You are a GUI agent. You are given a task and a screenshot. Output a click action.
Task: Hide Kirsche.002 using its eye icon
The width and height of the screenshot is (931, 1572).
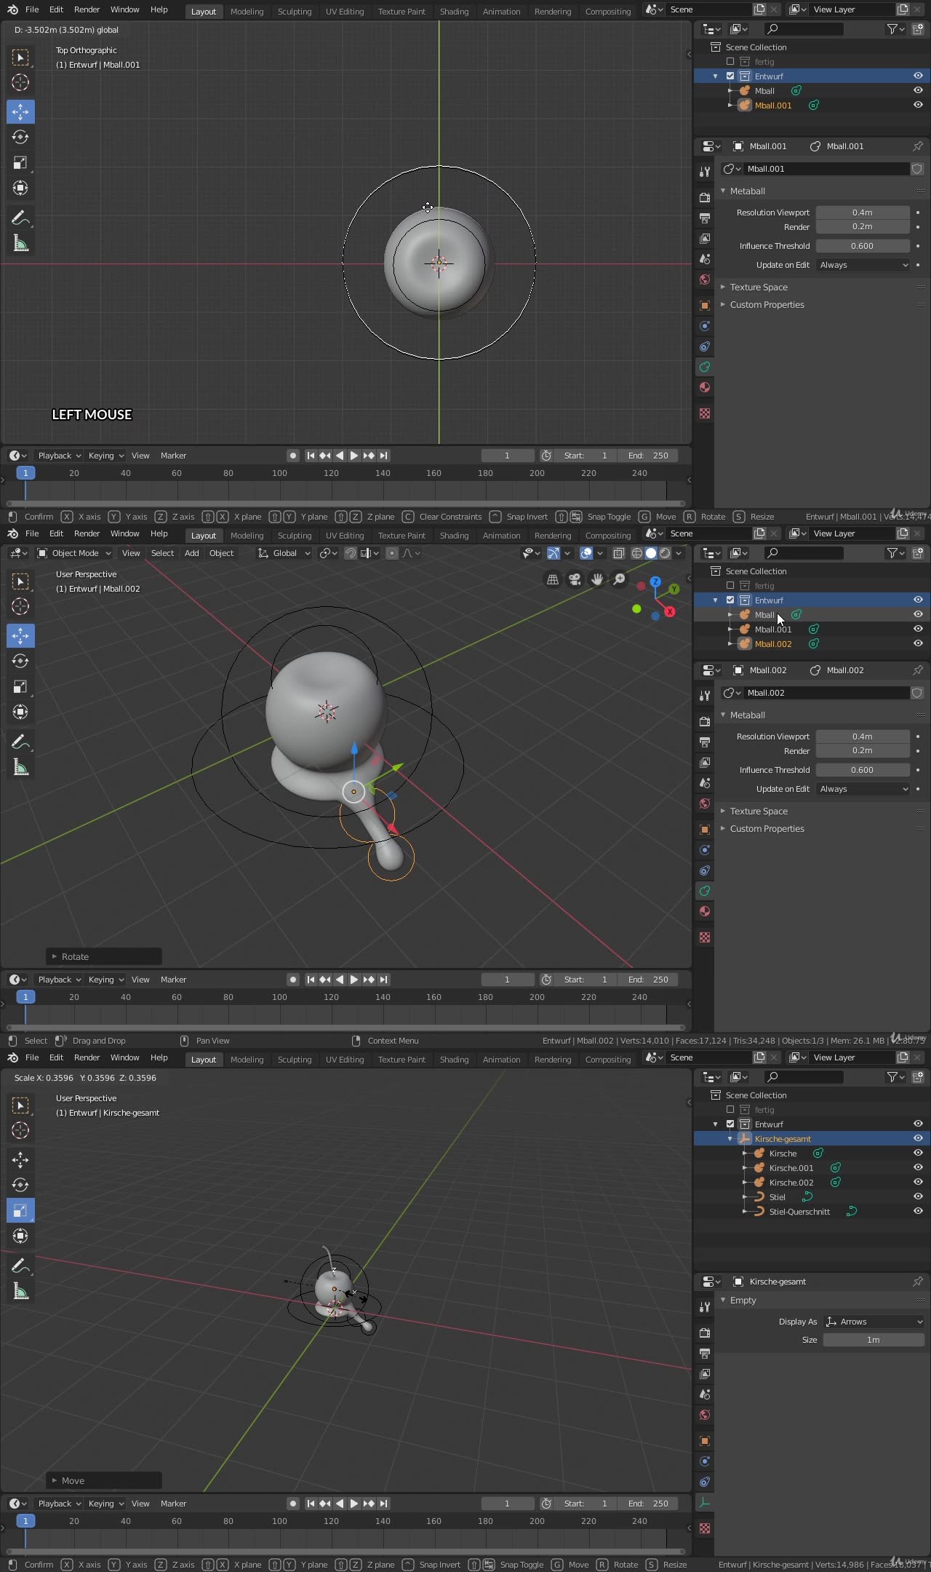click(918, 1183)
